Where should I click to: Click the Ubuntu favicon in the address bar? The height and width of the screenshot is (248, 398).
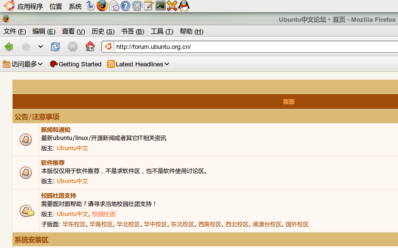pyautogui.click(x=108, y=46)
